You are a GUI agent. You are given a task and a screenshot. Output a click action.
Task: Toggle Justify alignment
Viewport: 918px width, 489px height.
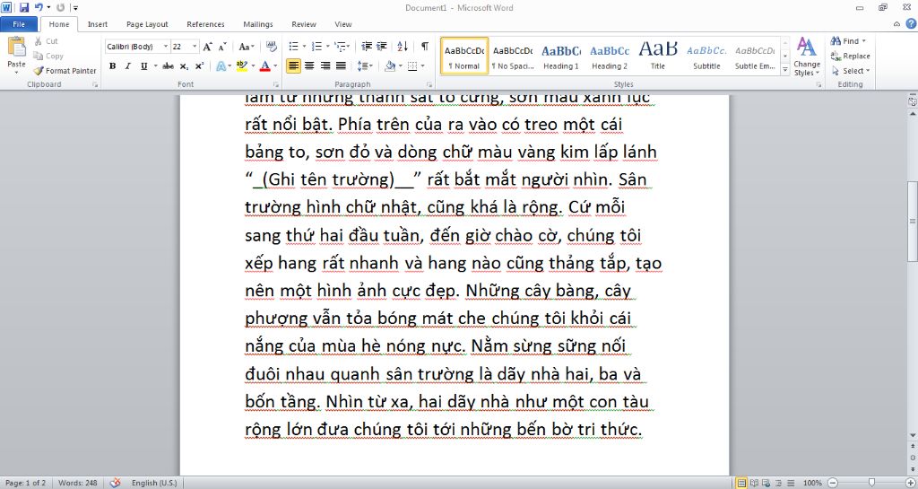(341, 66)
